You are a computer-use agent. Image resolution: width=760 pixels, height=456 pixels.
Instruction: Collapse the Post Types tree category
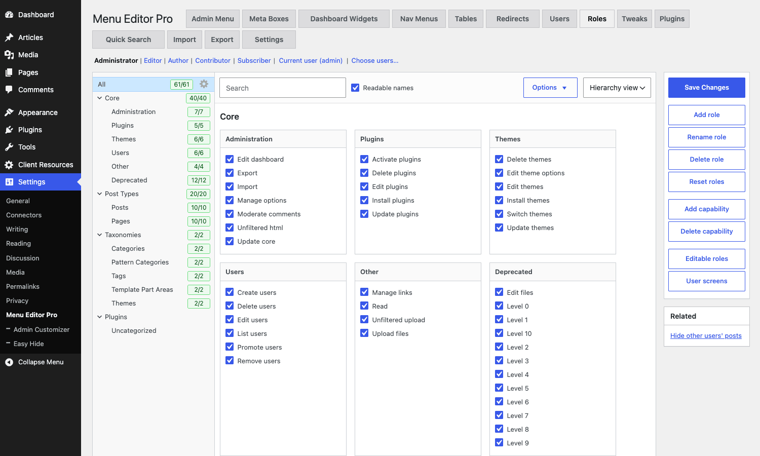pos(100,194)
